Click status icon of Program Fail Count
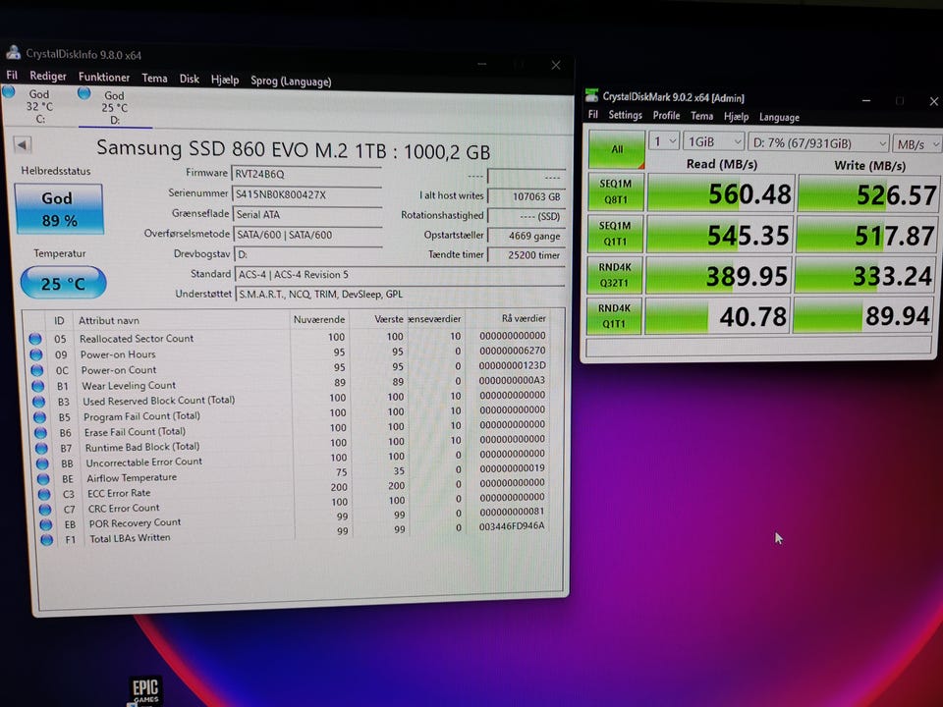 [39, 416]
